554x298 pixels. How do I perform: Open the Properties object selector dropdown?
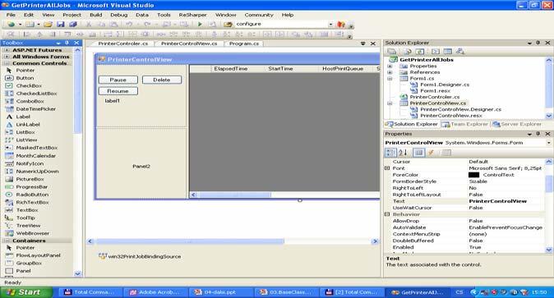[549, 143]
